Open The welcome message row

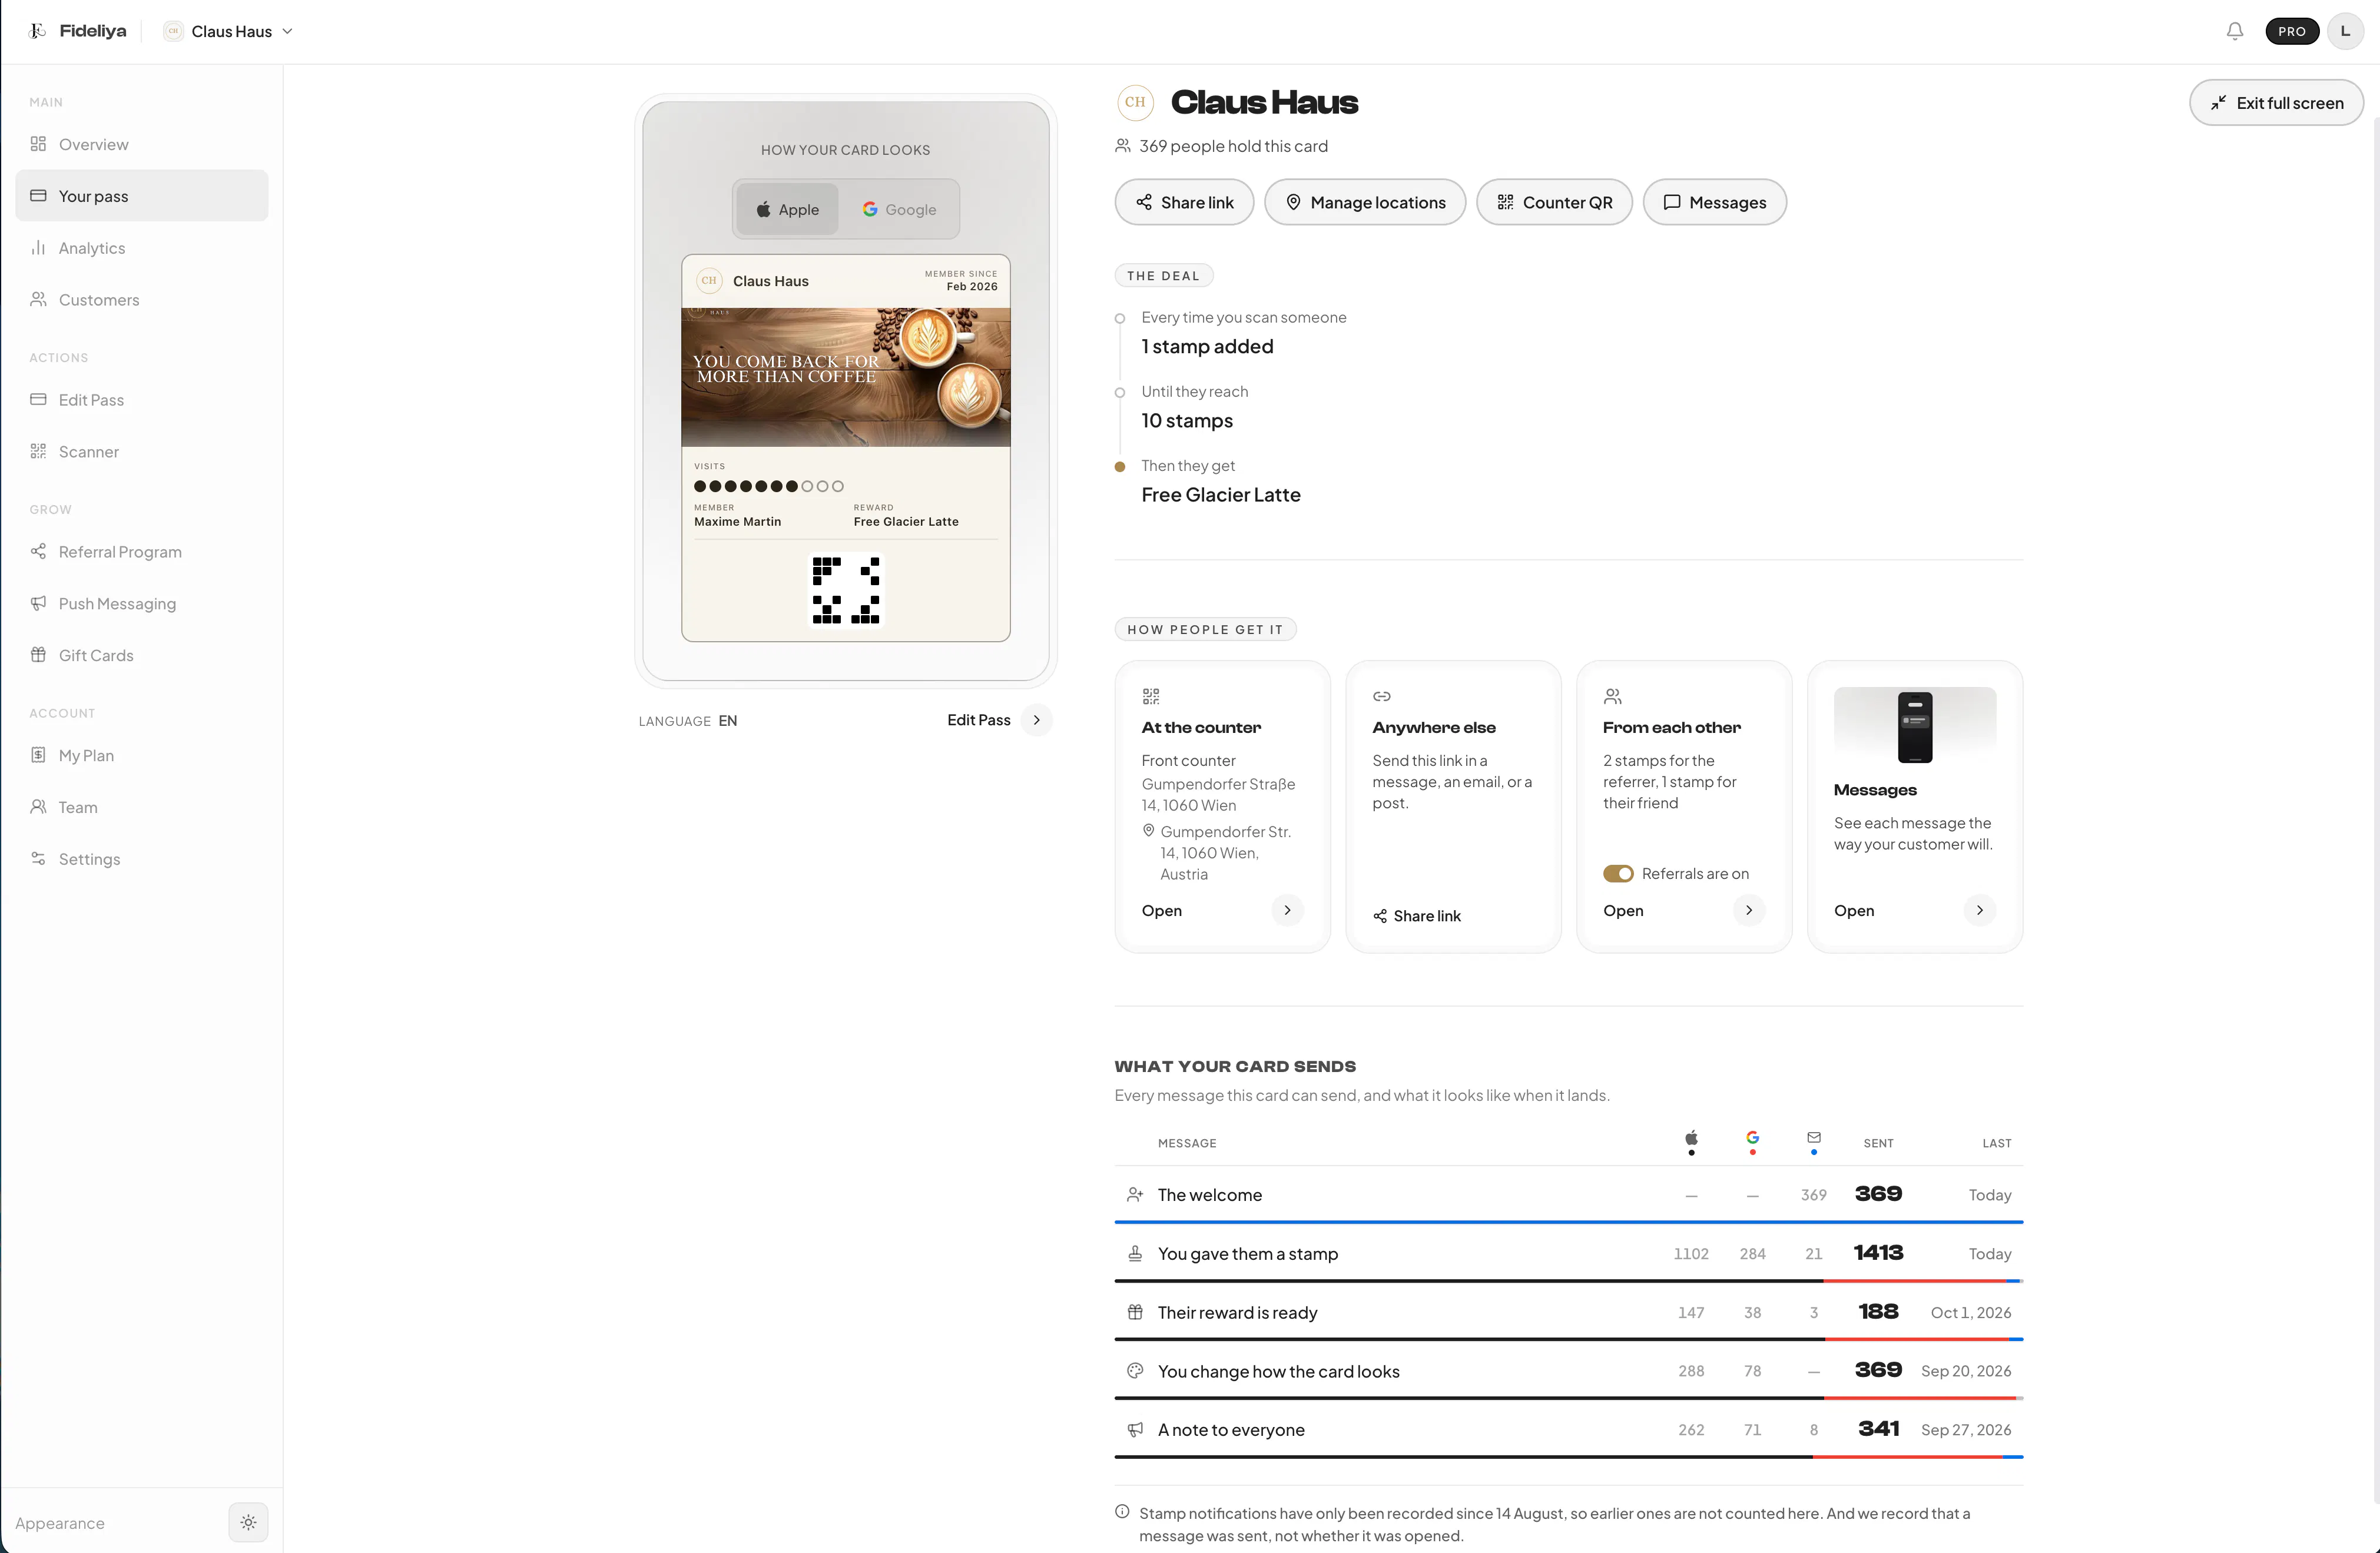click(x=1568, y=1195)
